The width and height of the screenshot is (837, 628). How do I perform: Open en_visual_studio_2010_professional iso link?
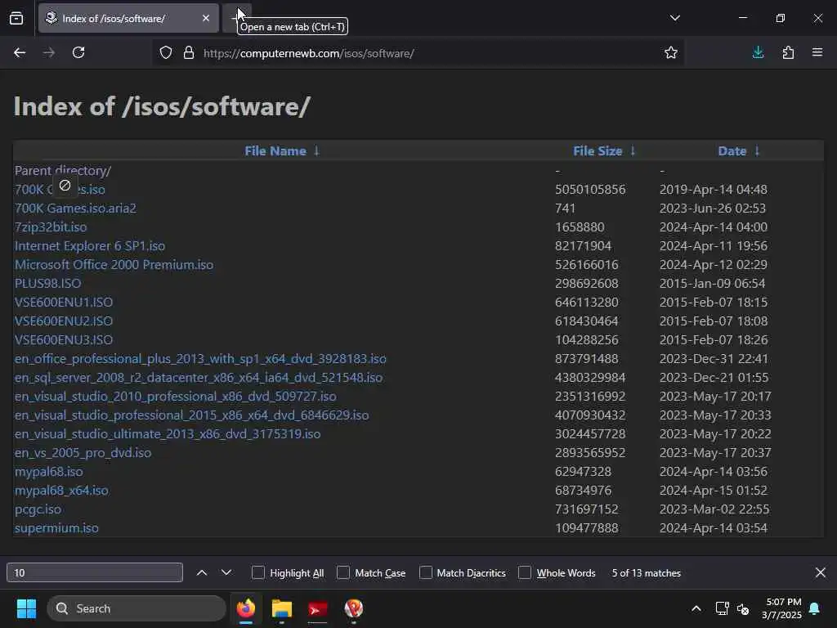pyautogui.click(x=175, y=397)
